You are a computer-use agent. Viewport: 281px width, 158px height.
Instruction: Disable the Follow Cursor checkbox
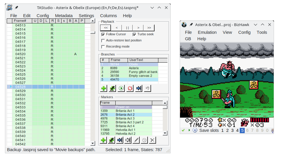(x=103, y=34)
